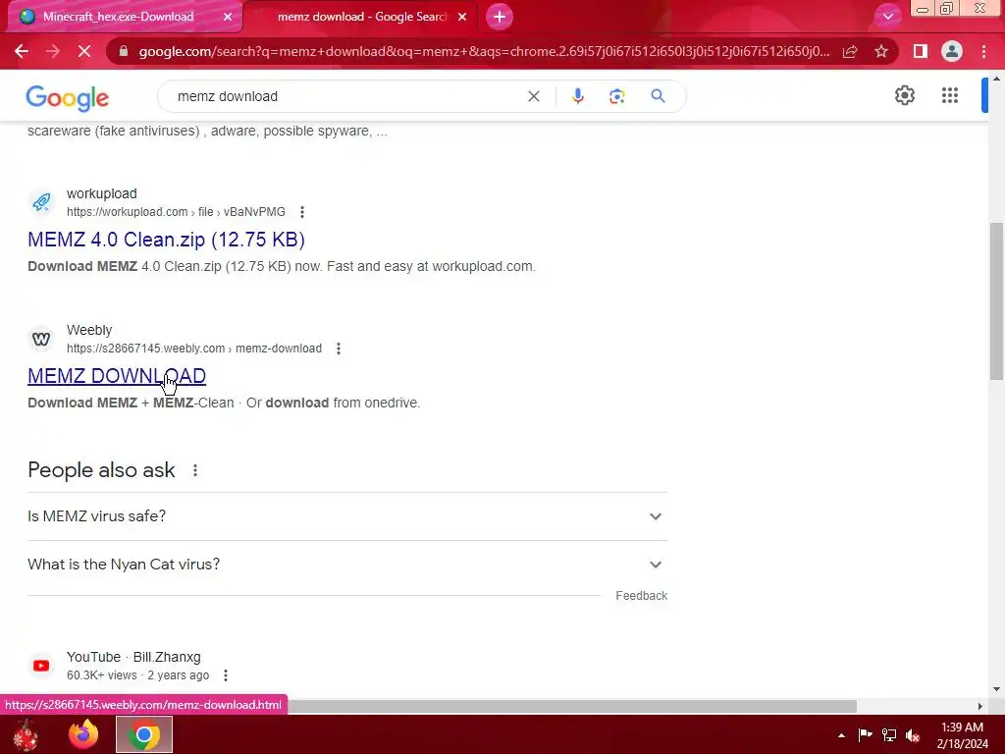Close the Minecraft_hex.exe-Download tab
Viewport: 1005px width, 754px height.
(x=228, y=17)
